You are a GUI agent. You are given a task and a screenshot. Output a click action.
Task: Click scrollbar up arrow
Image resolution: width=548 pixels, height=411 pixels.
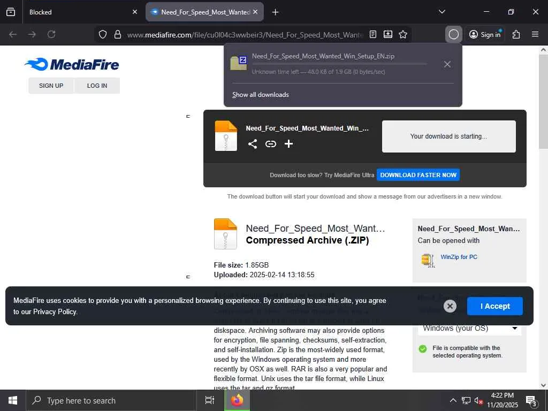tap(543, 50)
